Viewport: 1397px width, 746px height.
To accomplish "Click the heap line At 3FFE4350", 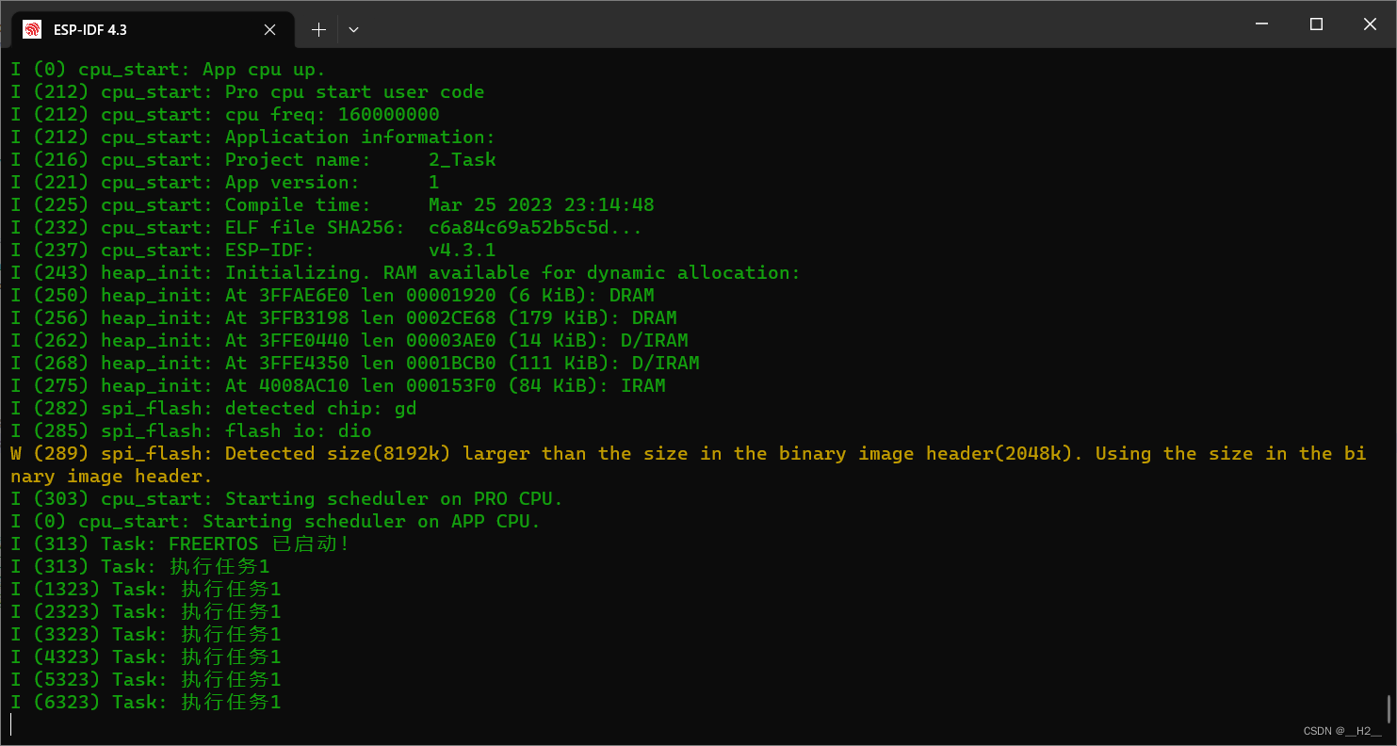I will pos(354,364).
